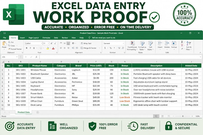Select the Product Data sheet tab
This screenshot has height=135, width=203.
24,112
